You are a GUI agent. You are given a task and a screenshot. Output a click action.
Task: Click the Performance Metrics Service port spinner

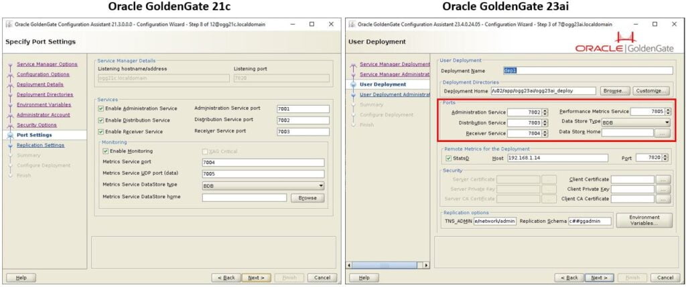click(668, 112)
